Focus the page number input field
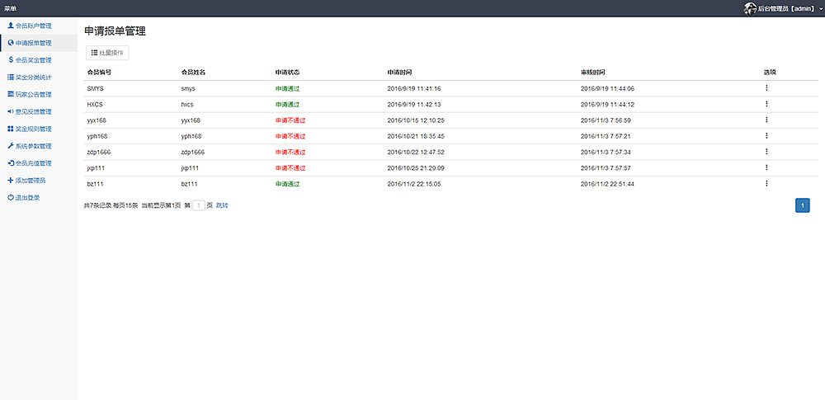Viewport: 825px width, 400px height. tap(198, 206)
